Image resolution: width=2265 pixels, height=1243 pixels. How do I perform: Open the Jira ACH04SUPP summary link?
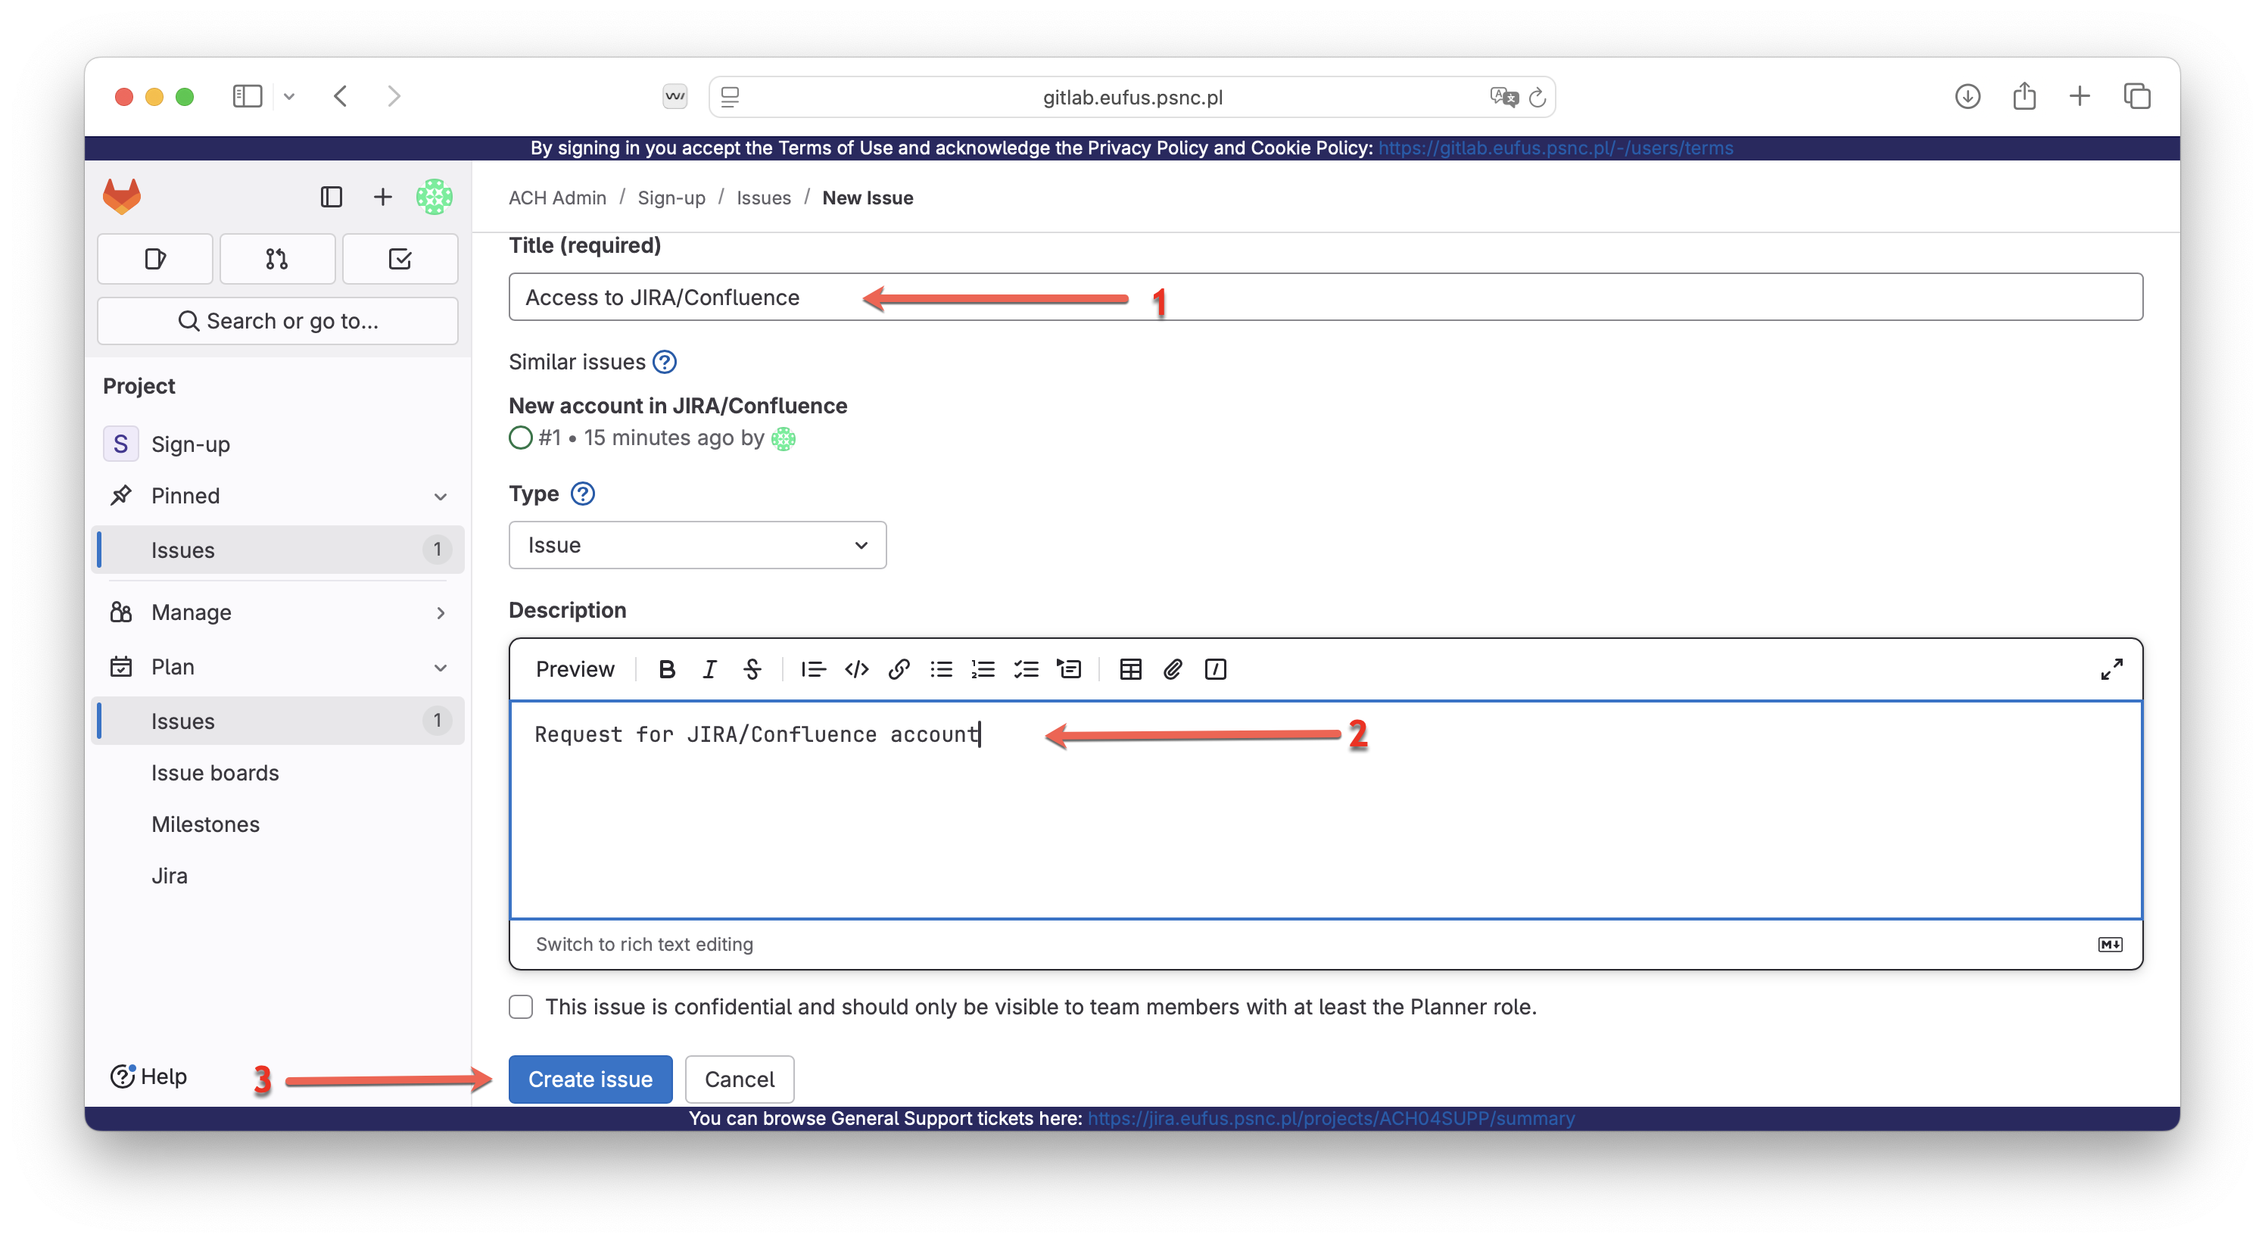[x=1331, y=1119]
